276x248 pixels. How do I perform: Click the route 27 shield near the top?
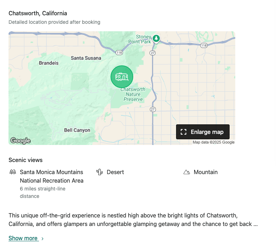pyautogui.click(x=152, y=53)
